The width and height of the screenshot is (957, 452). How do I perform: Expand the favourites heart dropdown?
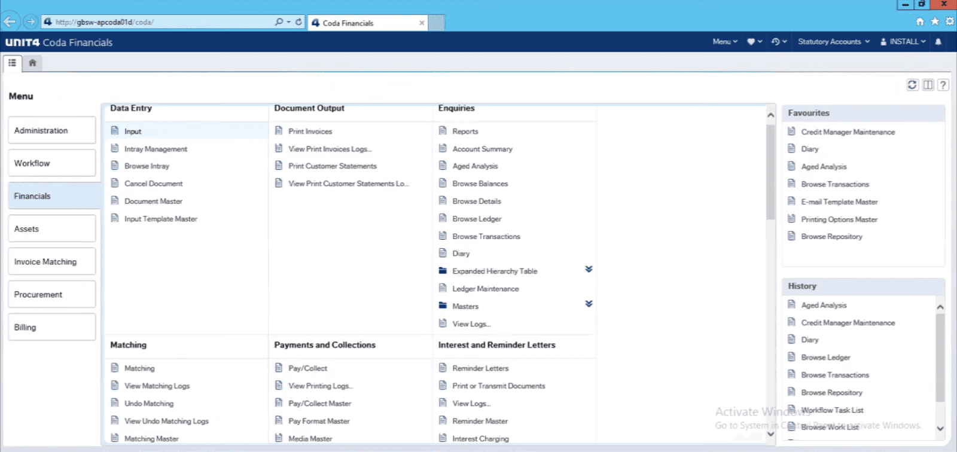(754, 42)
